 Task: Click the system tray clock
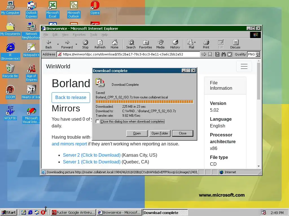pyautogui.click(x=277, y=213)
